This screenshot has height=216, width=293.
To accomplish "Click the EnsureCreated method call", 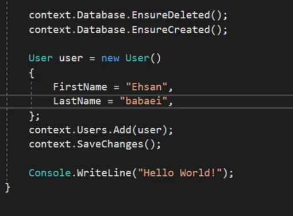I will click(171, 30).
